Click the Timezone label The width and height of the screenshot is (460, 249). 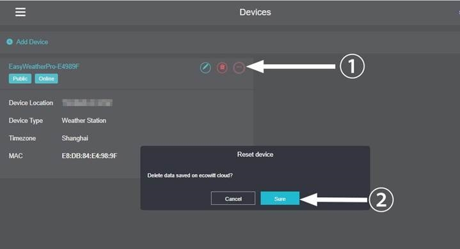pyautogui.click(x=22, y=138)
